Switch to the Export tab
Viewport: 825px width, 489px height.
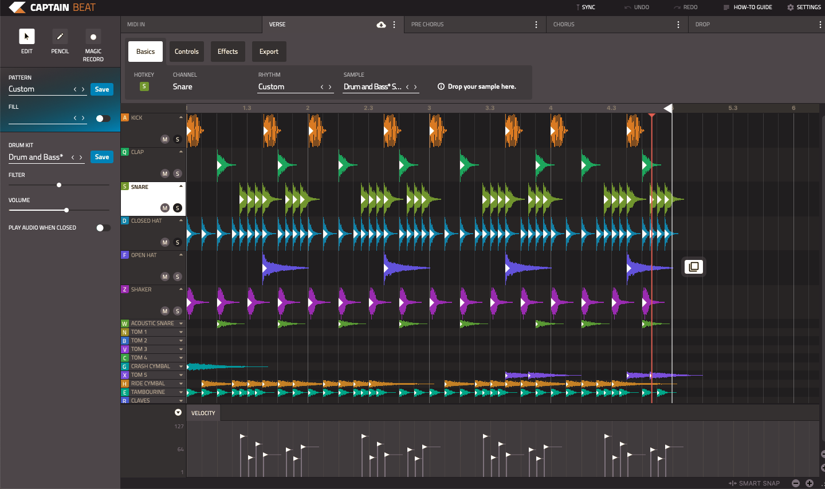[x=269, y=52]
